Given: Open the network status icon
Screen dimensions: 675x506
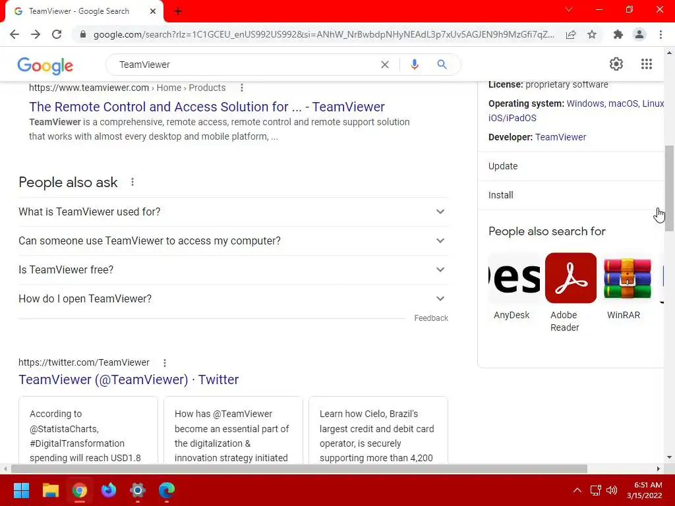Looking at the screenshot, I should pyautogui.click(x=595, y=490).
